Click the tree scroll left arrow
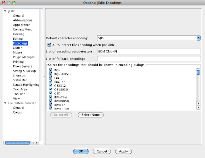 click(x=33, y=143)
